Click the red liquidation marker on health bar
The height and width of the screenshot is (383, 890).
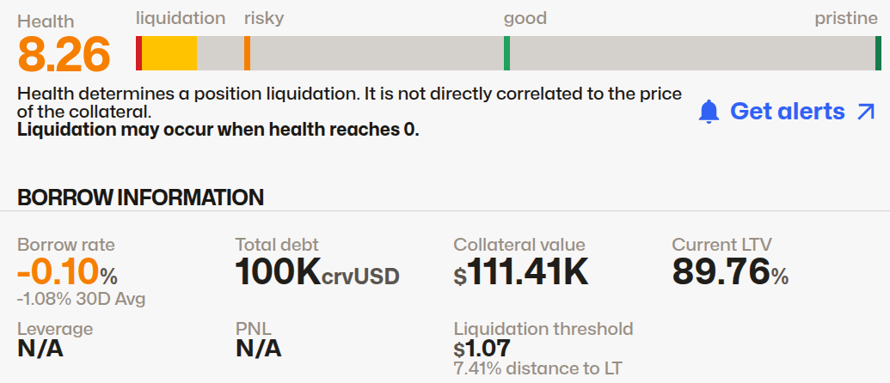tap(138, 53)
